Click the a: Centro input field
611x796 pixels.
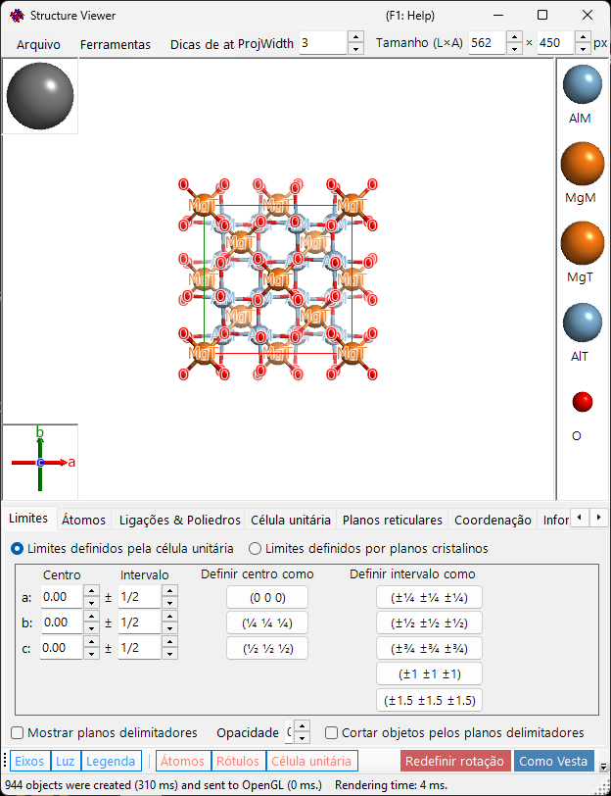click(x=62, y=597)
